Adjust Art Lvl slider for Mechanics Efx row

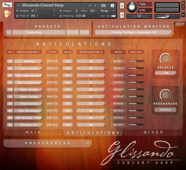click(x=136, y=125)
